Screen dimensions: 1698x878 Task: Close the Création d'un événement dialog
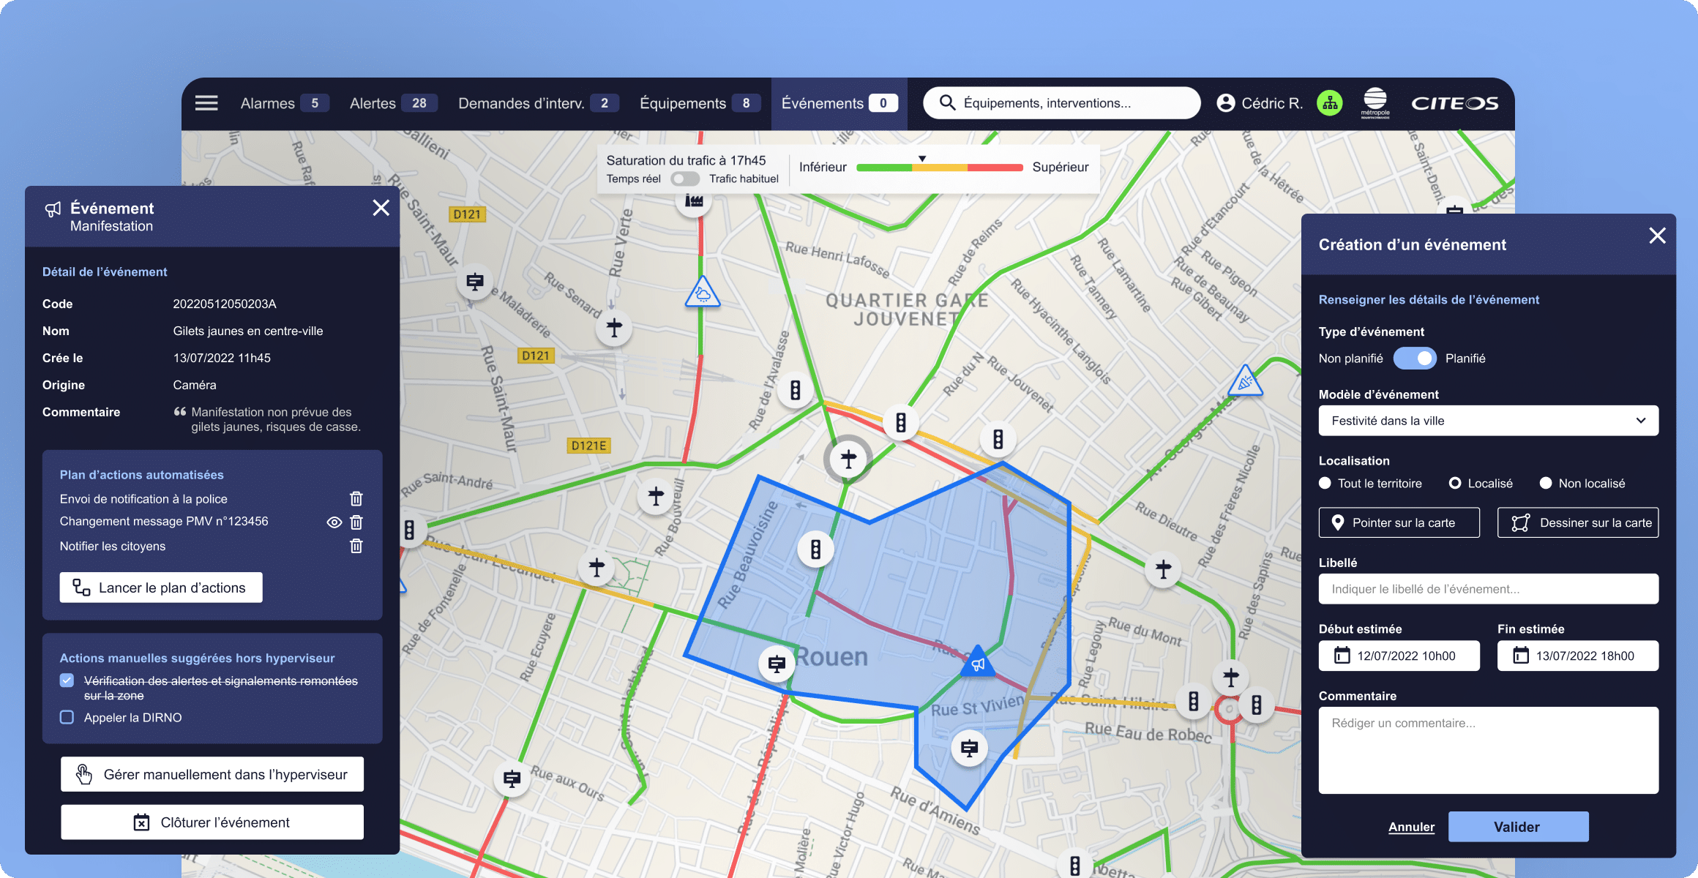1657,236
